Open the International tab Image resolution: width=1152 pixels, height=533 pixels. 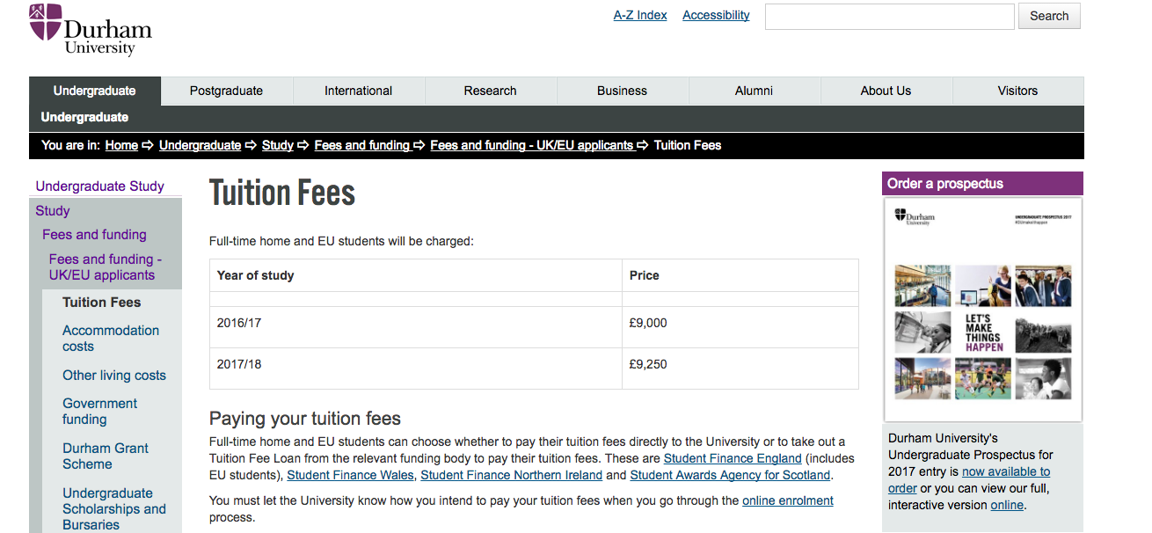(359, 91)
